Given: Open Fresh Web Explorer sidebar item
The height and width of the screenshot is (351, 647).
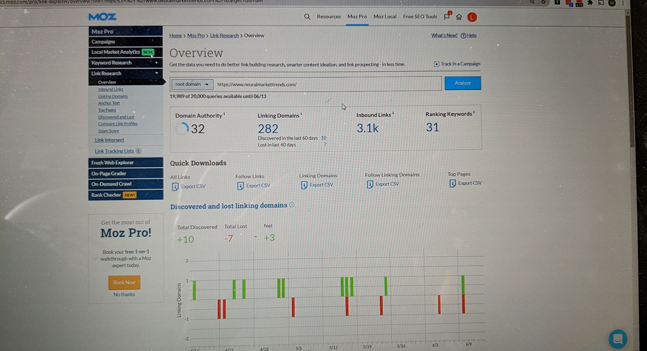Looking at the screenshot, I should pyautogui.click(x=126, y=163).
